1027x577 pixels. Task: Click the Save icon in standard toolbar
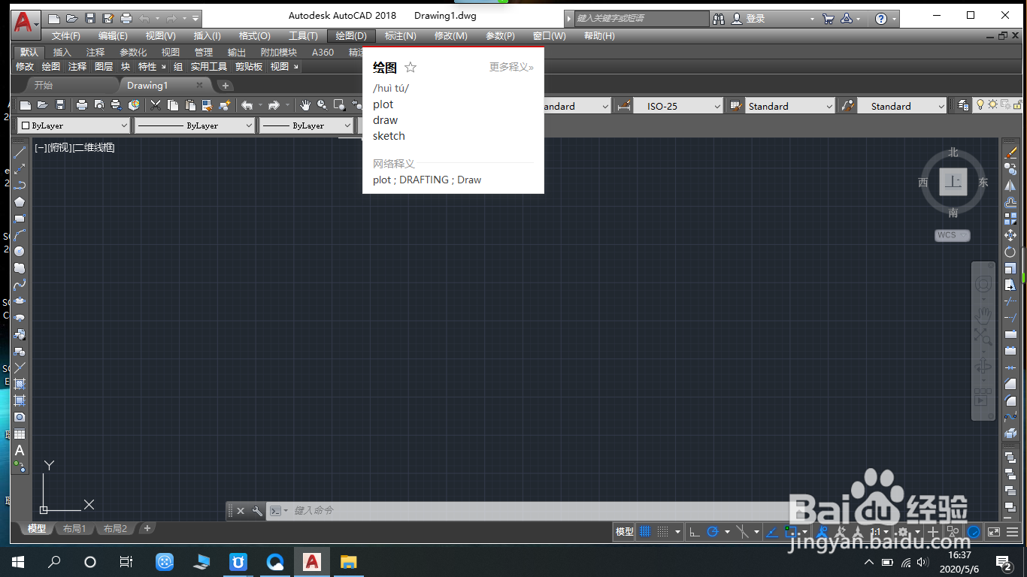(60, 106)
